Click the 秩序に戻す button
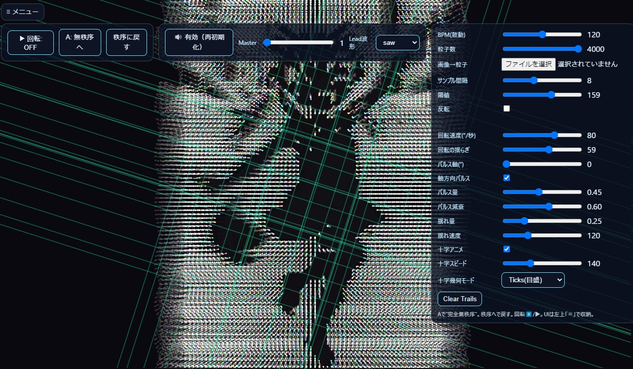 click(x=127, y=42)
